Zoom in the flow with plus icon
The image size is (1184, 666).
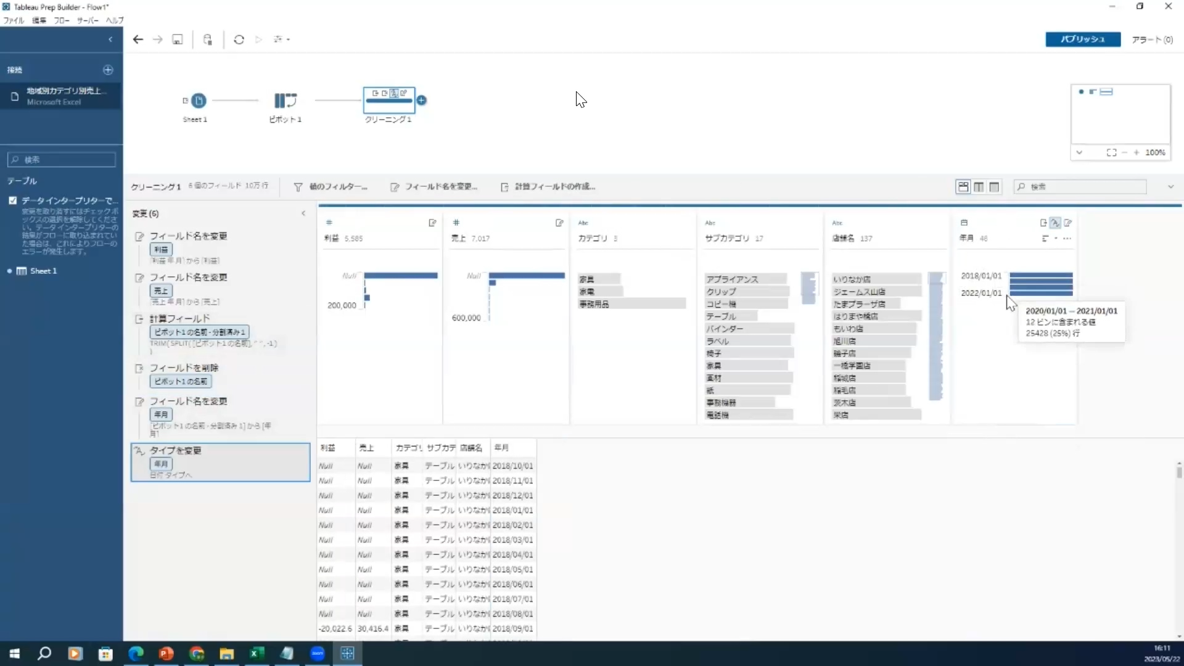tap(1136, 152)
